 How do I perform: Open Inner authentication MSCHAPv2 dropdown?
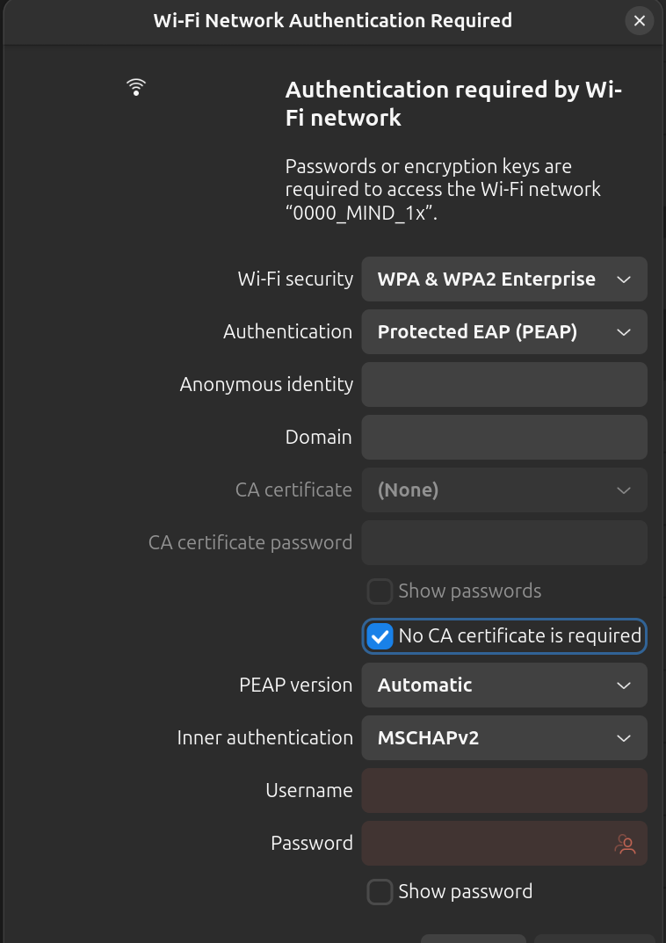504,738
